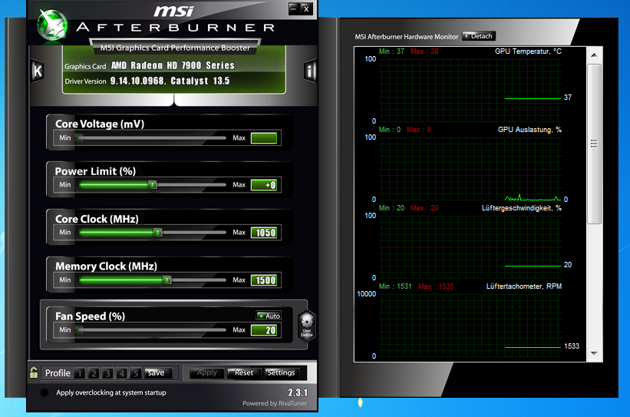This screenshot has width=630, height=417.
Task: Close the Afterburner window
Action: pyautogui.click(x=306, y=8)
